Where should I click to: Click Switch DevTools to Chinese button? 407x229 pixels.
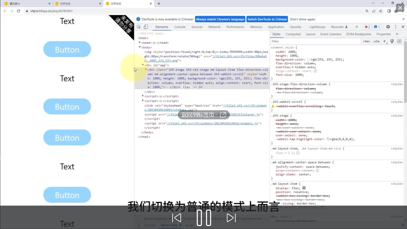(267, 19)
